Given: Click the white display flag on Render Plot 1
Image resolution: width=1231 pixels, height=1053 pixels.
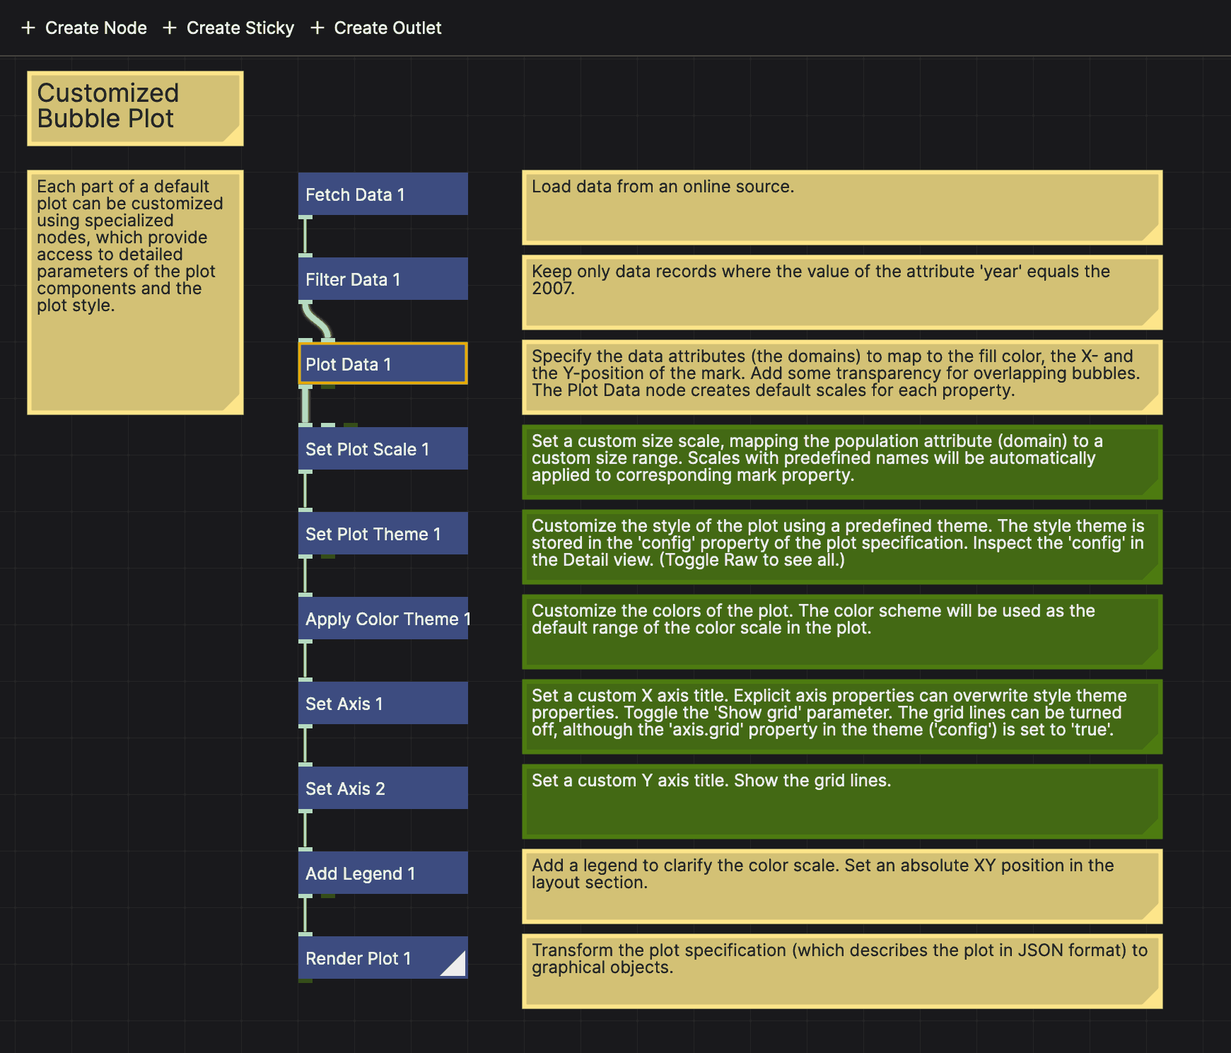Looking at the screenshot, I should [x=456, y=966].
